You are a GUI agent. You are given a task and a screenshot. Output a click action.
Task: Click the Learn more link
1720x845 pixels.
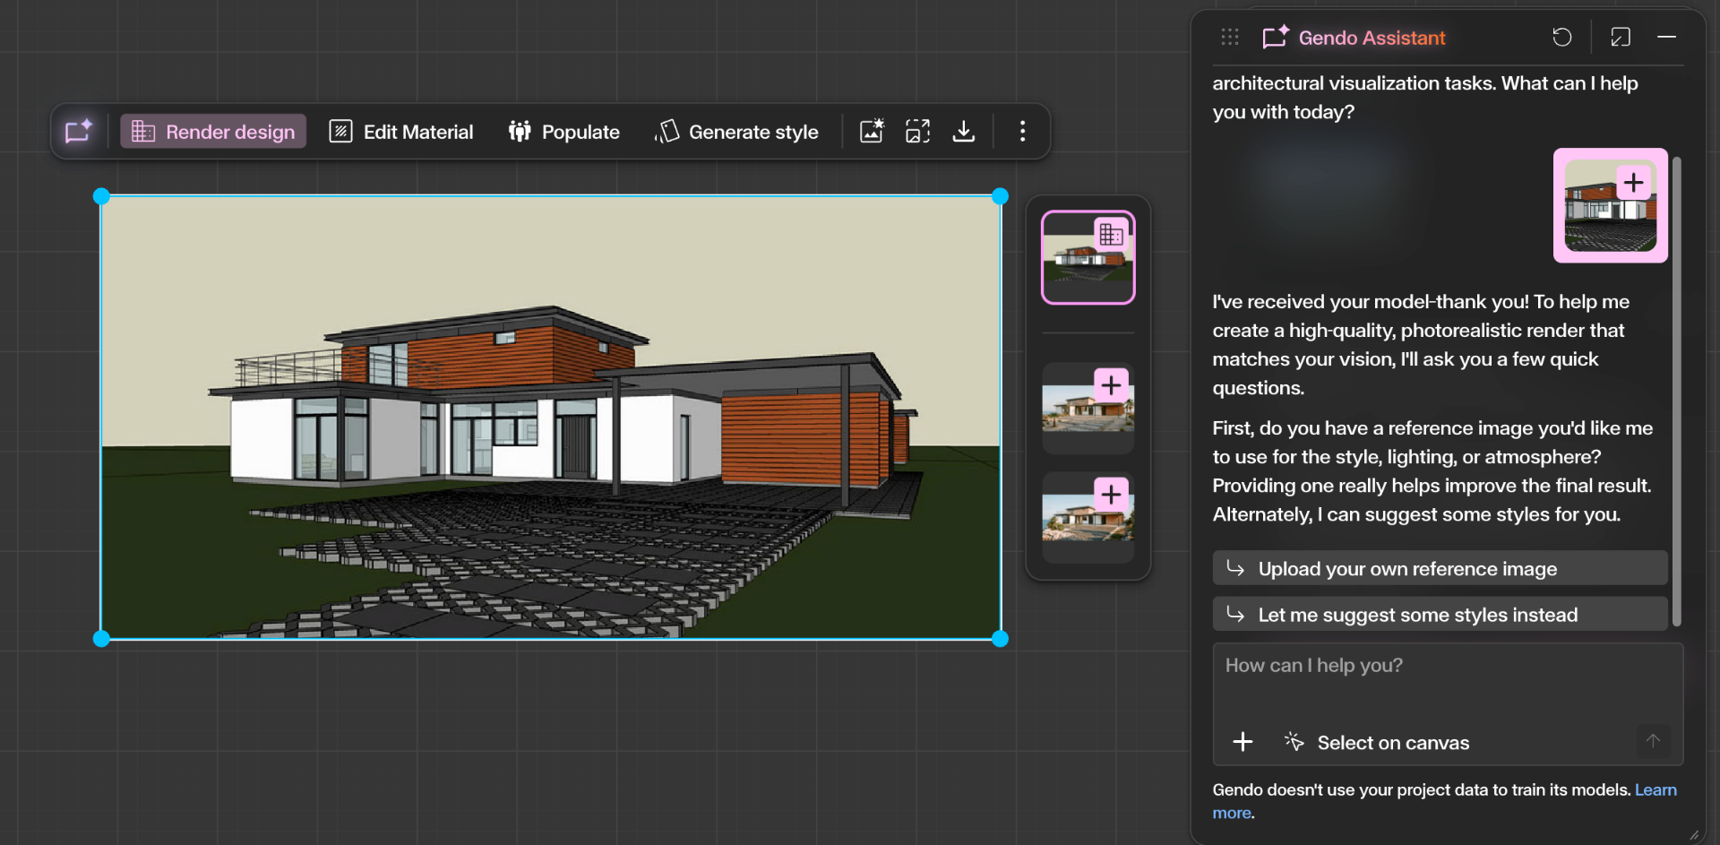(1656, 789)
